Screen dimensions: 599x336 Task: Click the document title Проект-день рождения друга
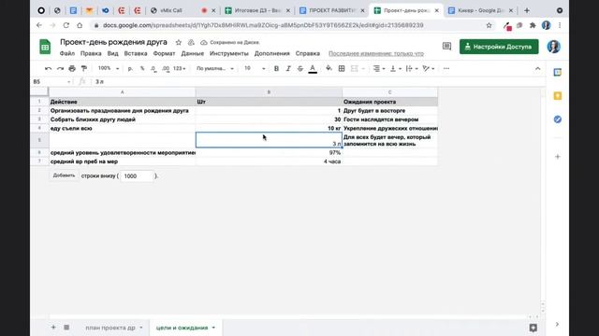(113, 42)
